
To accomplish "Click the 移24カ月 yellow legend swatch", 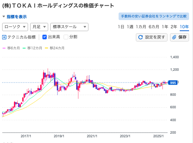I will tap(46, 48).
